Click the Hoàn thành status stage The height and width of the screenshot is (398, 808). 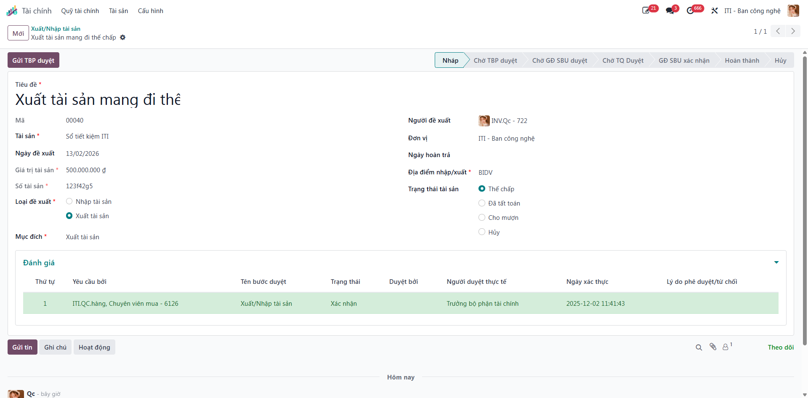pyautogui.click(x=742, y=60)
